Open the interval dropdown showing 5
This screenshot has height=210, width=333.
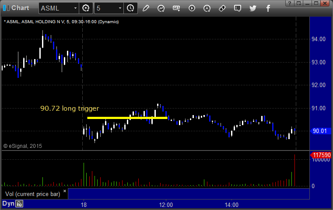pyautogui.click(x=109, y=8)
